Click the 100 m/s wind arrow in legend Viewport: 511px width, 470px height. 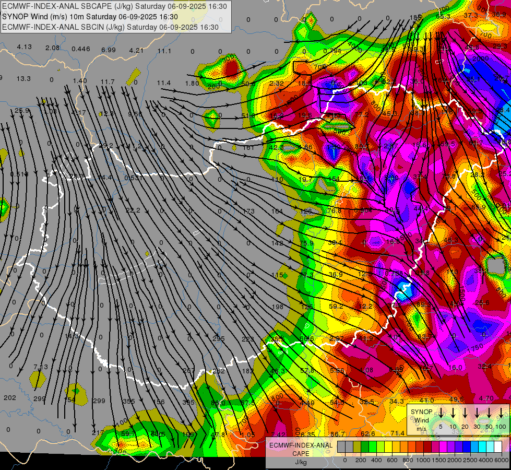(501, 412)
